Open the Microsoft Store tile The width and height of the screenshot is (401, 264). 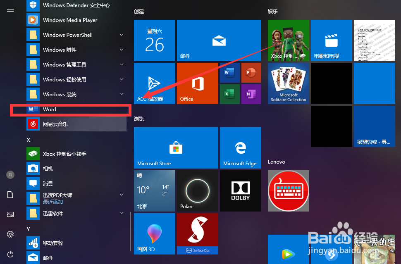pos(176,148)
